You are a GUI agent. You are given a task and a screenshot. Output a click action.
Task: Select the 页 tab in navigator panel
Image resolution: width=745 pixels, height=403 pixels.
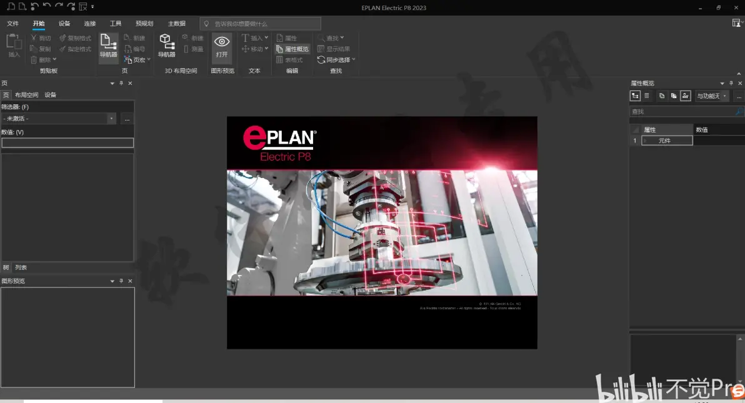click(x=6, y=94)
